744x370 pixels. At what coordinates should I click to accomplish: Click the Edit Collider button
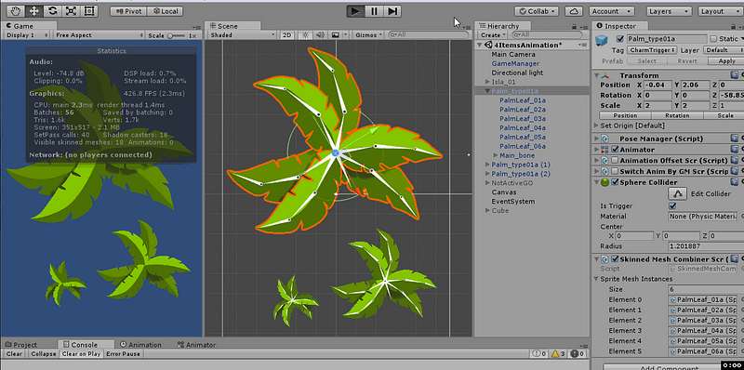coord(678,193)
